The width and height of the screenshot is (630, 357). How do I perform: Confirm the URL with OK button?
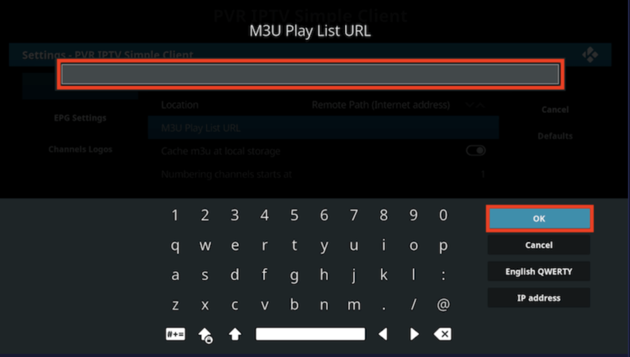click(539, 219)
